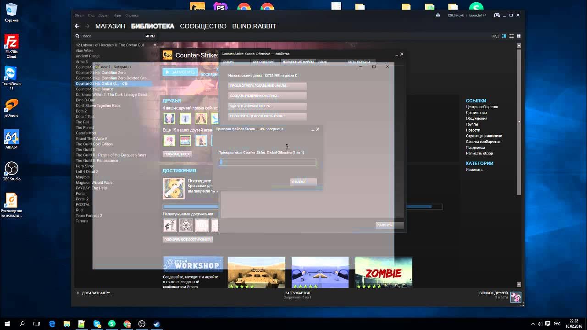Open the latest achievement icon under Достижения

174,188
